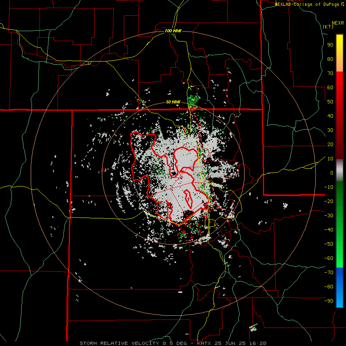Click the -60 scale value
Viewport: 346px width, 346px height.
(x=329, y=258)
